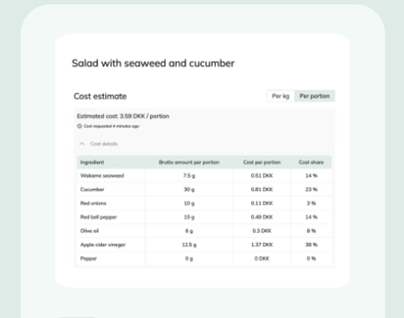Select the Red onions row
The height and width of the screenshot is (318, 404).
click(204, 203)
